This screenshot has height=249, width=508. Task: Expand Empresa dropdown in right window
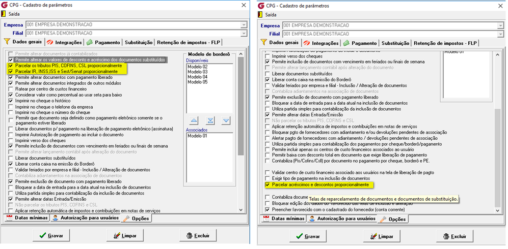pyautogui.click(x=500, y=25)
